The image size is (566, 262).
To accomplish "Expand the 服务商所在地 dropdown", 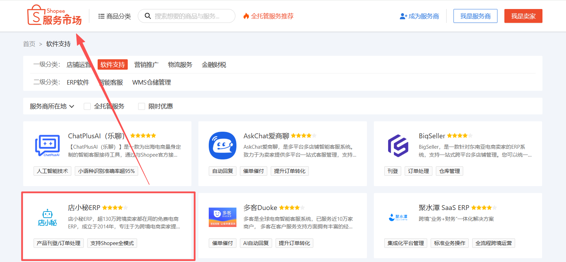I will point(52,106).
